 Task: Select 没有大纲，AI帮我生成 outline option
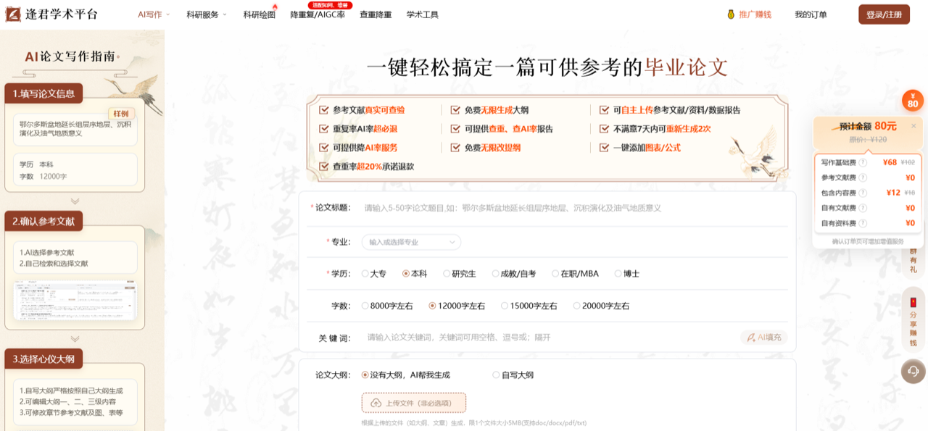(406, 375)
